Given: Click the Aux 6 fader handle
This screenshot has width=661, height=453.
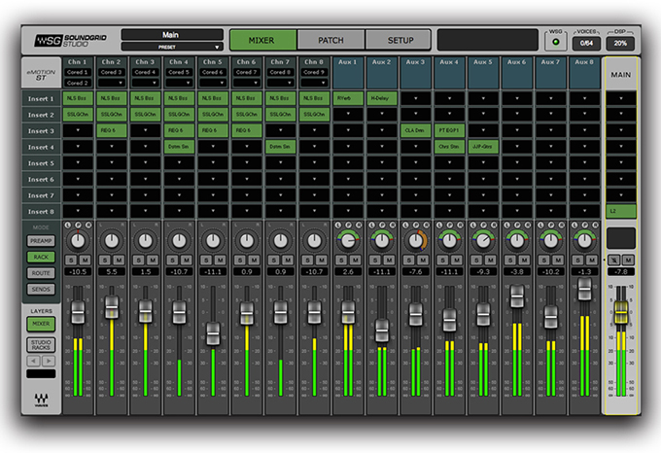Looking at the screenshot, I should 517,296.
